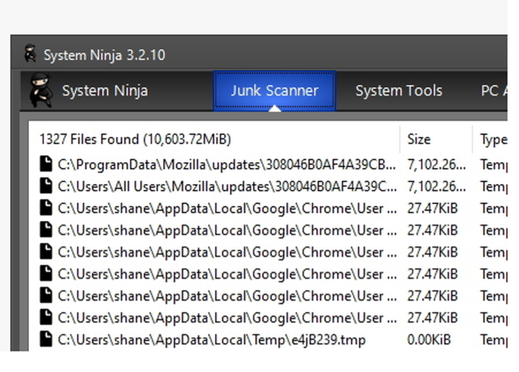Sort list by the Size column header
This screenshot has height=372, width=519.
click(x=419, y=139)
